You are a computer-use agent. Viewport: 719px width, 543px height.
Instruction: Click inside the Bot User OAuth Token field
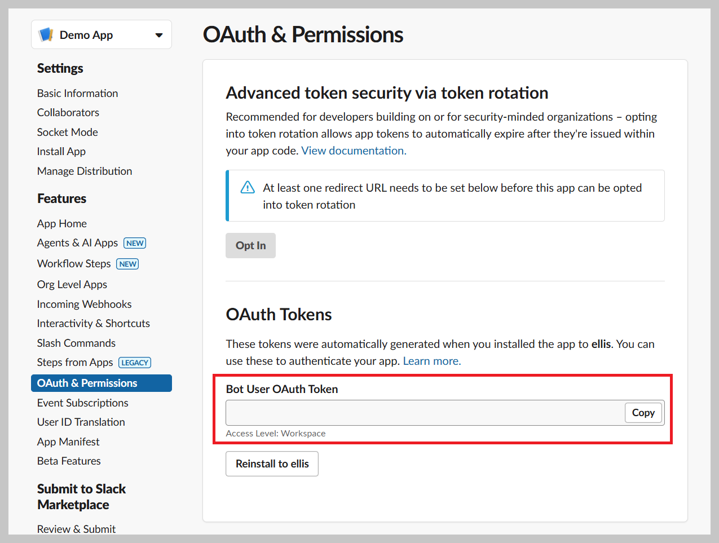point(425,413)
